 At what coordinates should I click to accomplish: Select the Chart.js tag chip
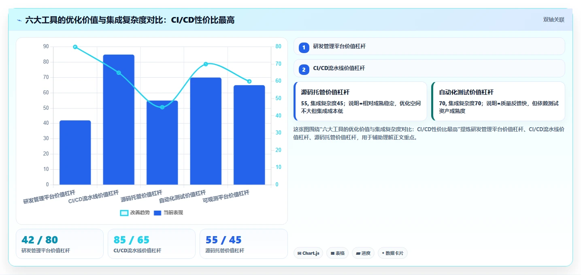pyautogui.click(x=308, y=253)
